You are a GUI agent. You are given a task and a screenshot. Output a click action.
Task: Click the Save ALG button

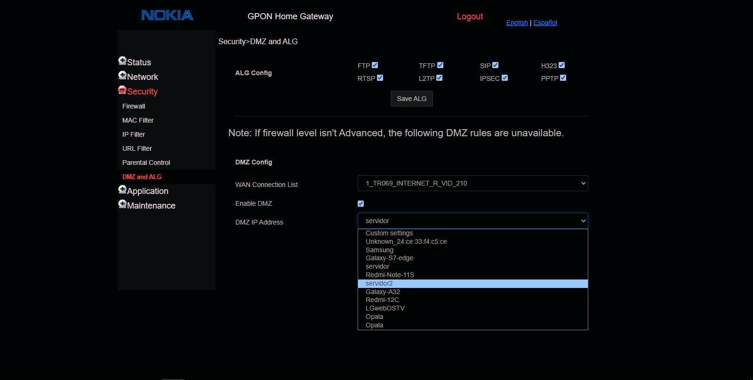point(412,99)
